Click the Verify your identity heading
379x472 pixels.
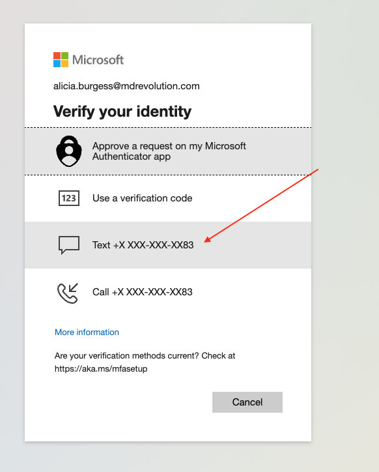[122, 111]
